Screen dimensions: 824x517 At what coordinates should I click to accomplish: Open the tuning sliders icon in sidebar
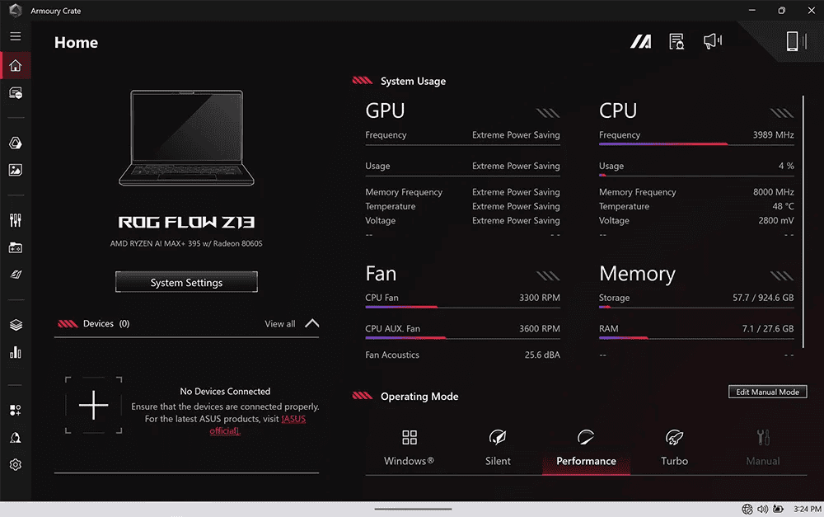15,220
